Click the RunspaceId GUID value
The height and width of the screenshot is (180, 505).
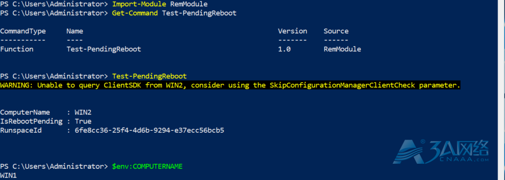tap(149, 130)
